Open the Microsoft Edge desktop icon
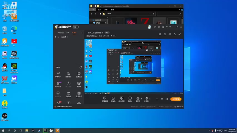237x133 pixels. tap(14, 30)
